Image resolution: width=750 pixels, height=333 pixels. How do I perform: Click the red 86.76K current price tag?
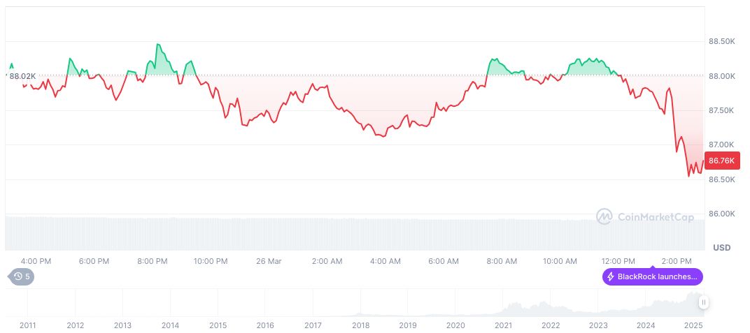pyautogui.click(x=721, y=161)
